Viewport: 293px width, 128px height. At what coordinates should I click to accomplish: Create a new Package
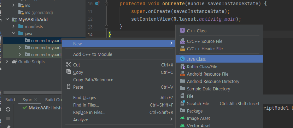pos(219,111)
